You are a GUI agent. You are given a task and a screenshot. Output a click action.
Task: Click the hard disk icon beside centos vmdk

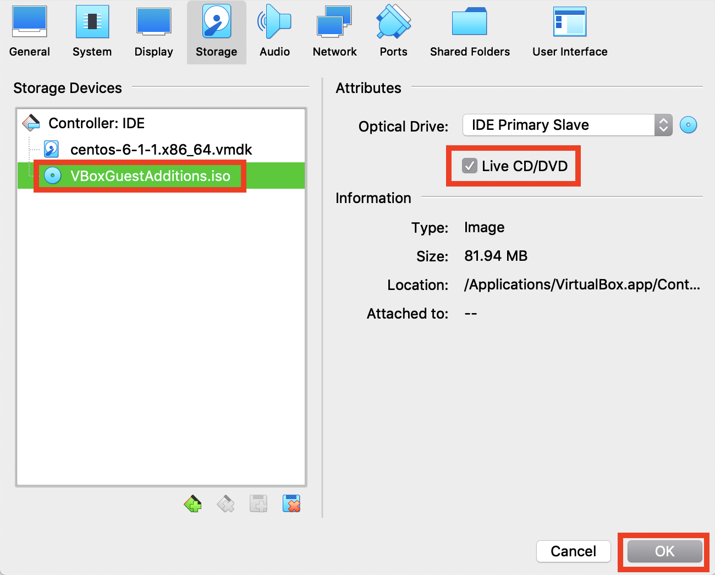click(x=52, y=149)
